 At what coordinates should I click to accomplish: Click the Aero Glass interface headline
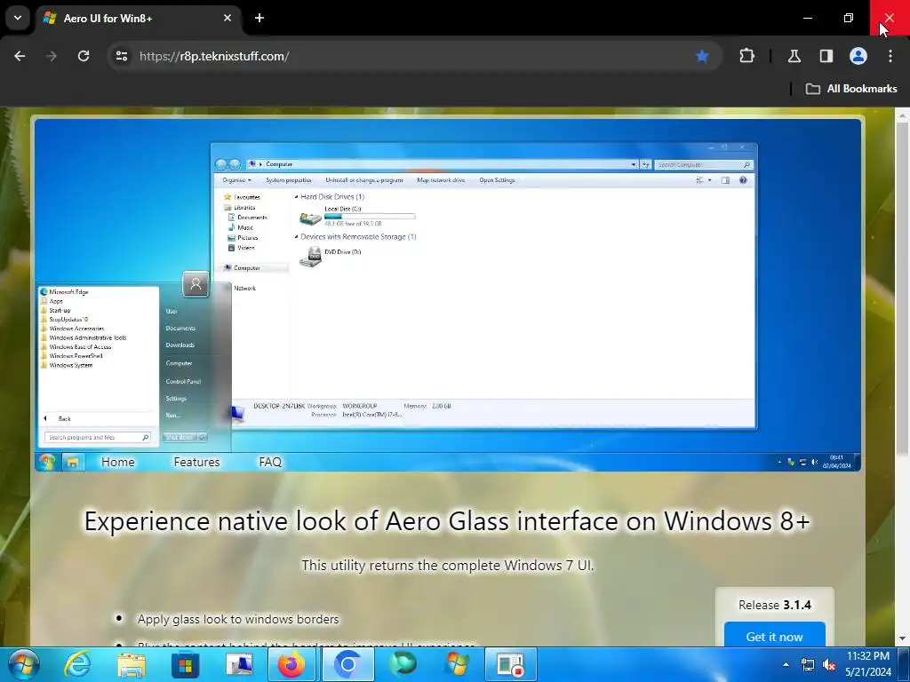click(447, 520)
